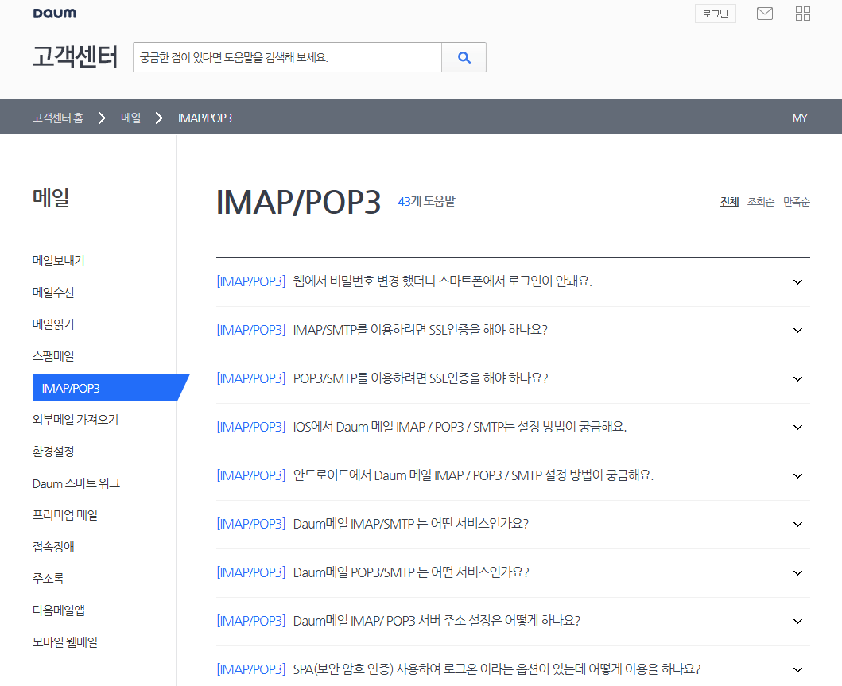
Task: Expand chevron for 서버 주소 설정 question
Action: pyautogui.click(x=798, y=621)
